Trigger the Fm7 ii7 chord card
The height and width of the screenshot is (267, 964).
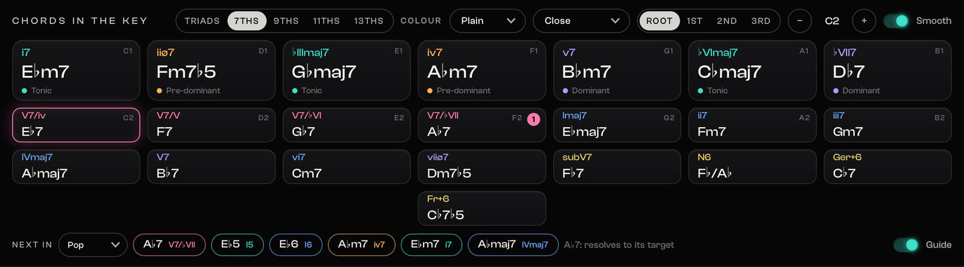(753, 125)
